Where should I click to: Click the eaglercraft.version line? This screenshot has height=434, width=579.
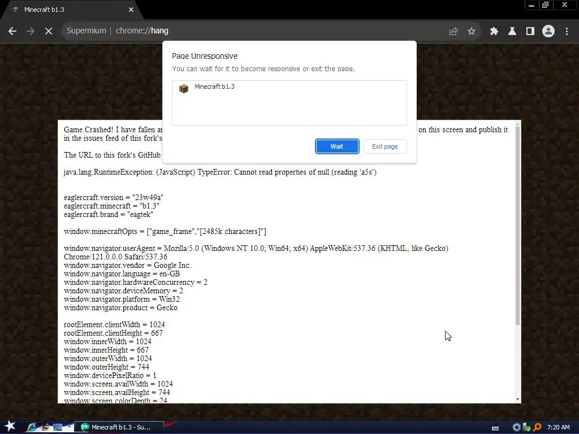(x=113, y=197)
